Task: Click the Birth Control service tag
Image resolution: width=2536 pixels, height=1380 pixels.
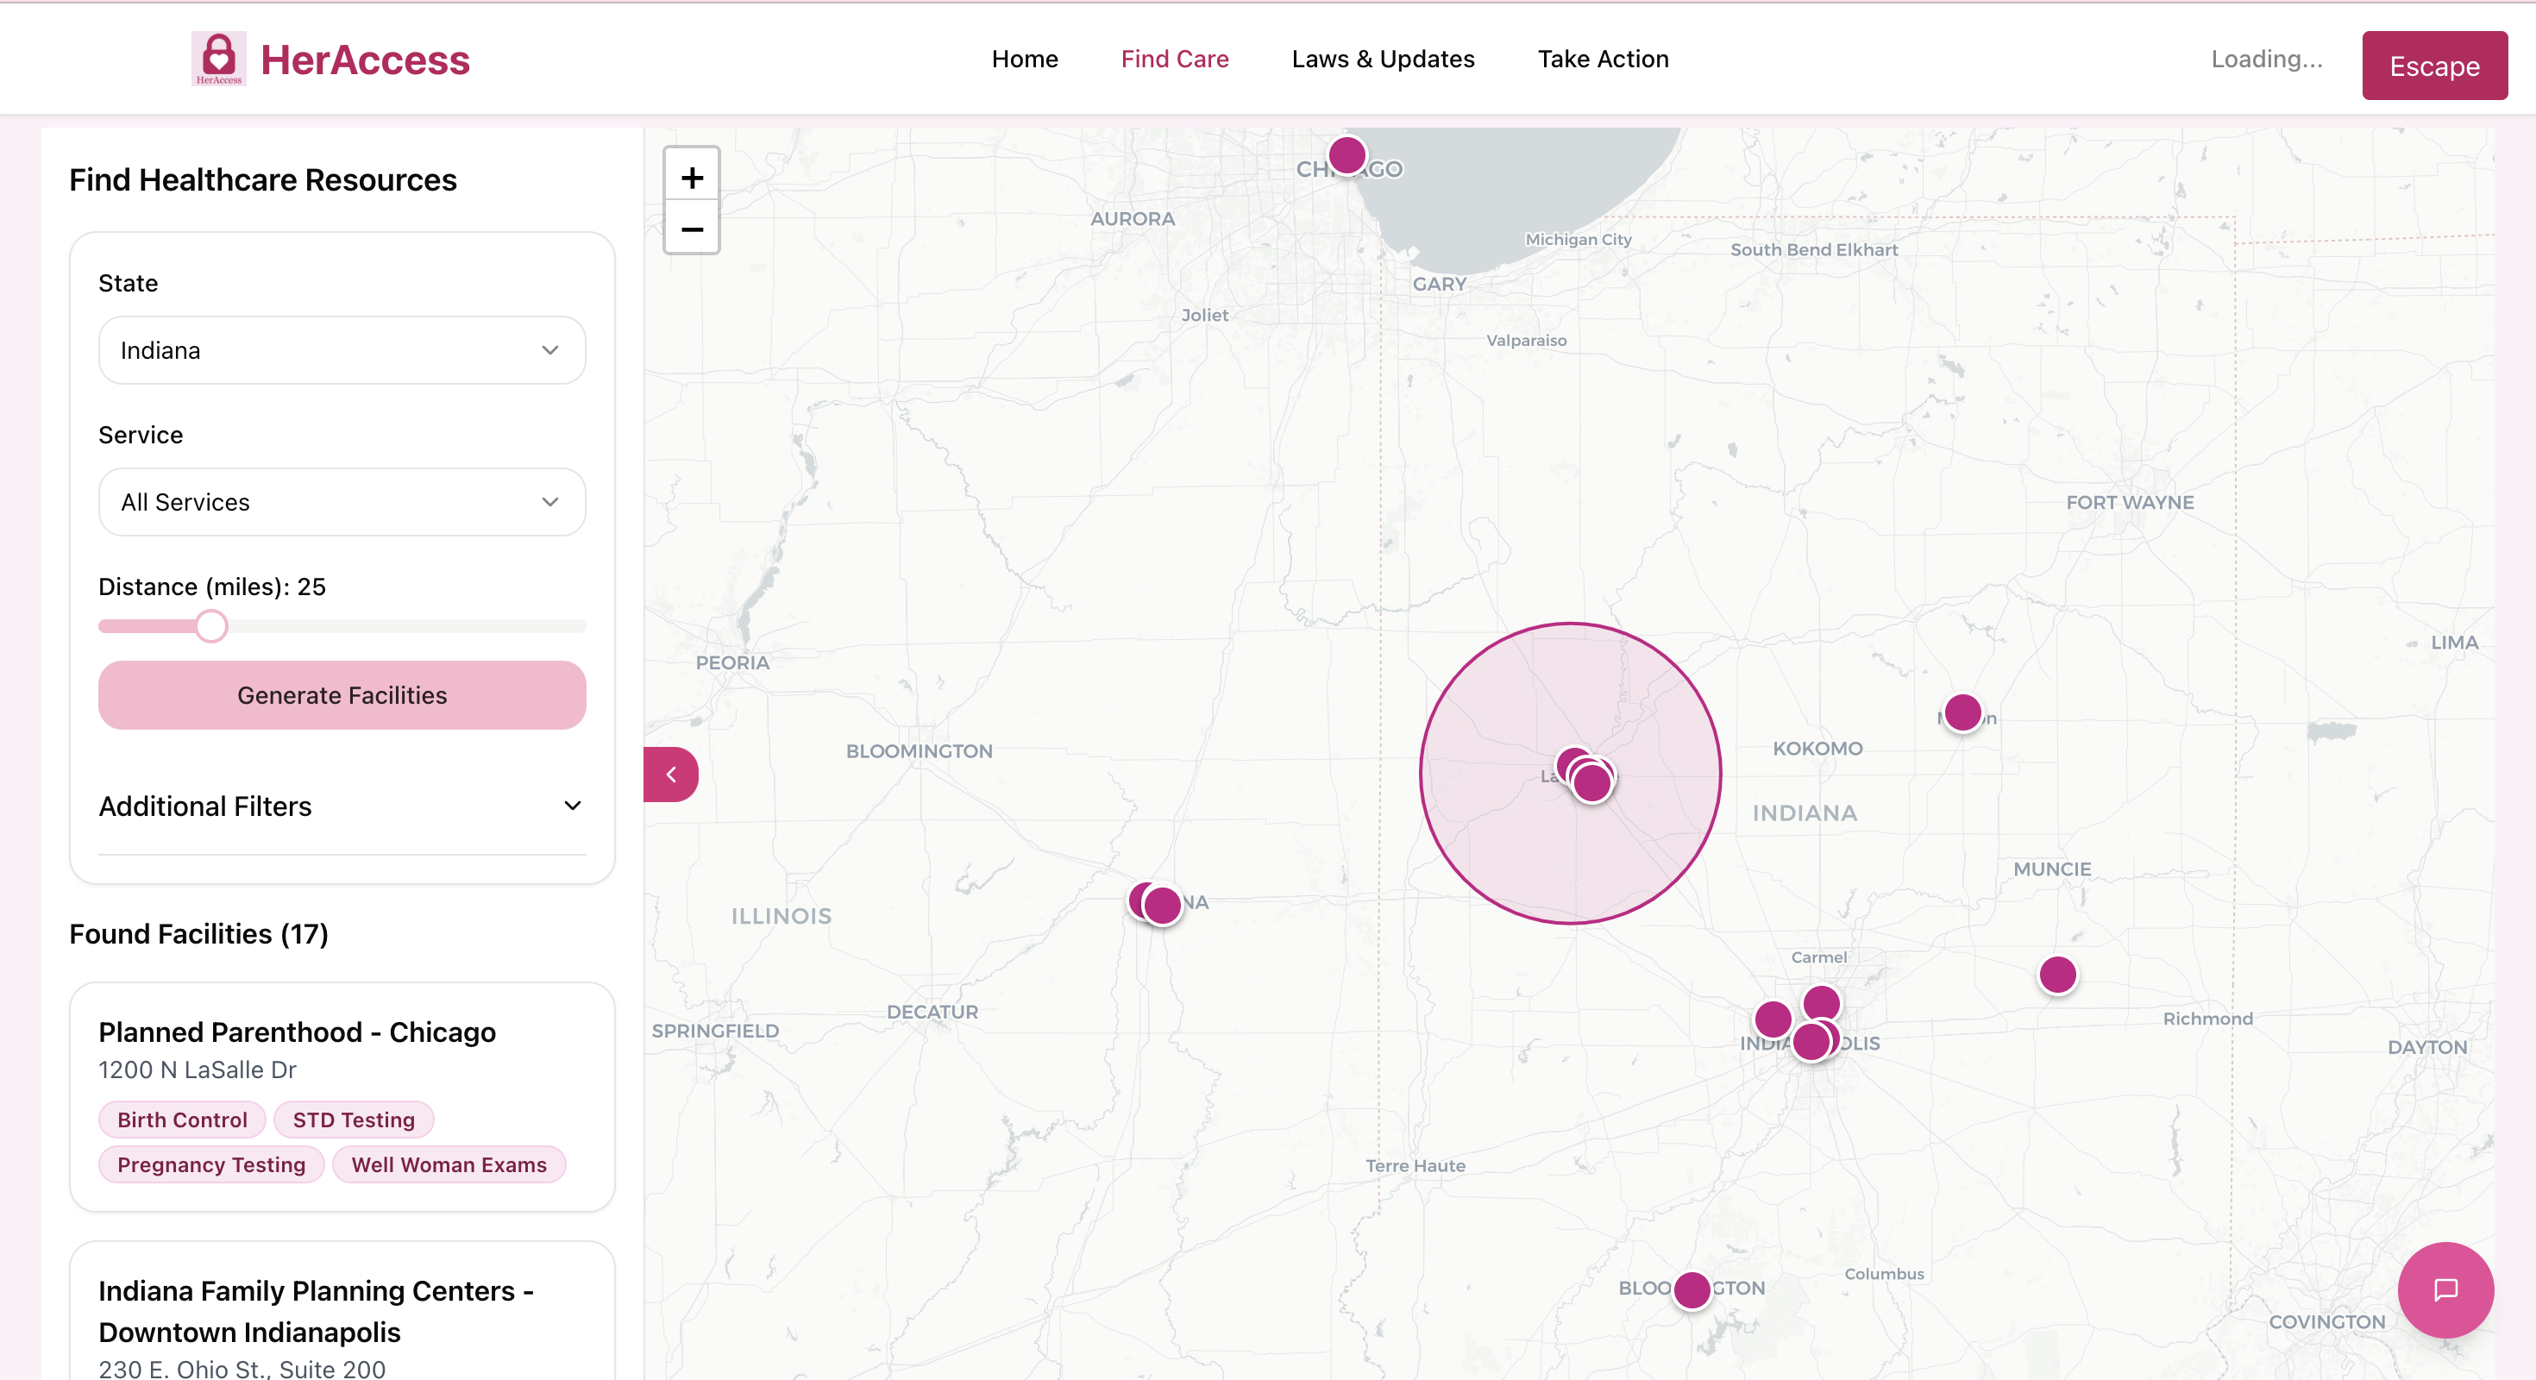Action: (182, 1120)
